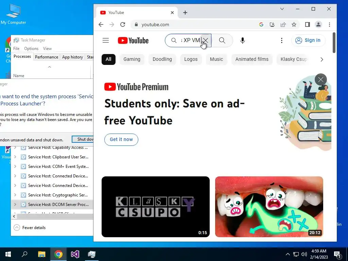Screen dimensions: 348x261
Task: Select Service Host: DCOM Server Proc... row
Action: pos(52,204)
